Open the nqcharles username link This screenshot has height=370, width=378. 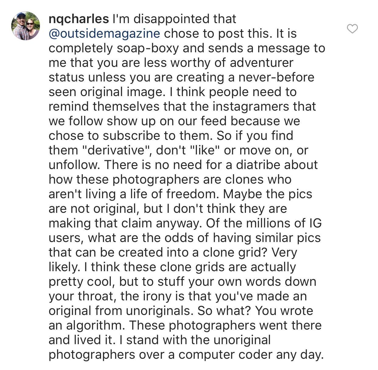click(x=79, y=19)
